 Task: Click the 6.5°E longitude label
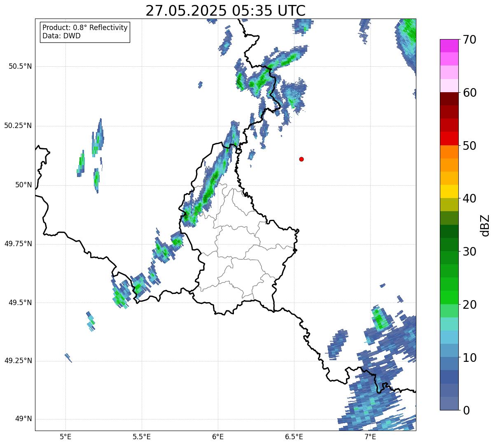294,436
